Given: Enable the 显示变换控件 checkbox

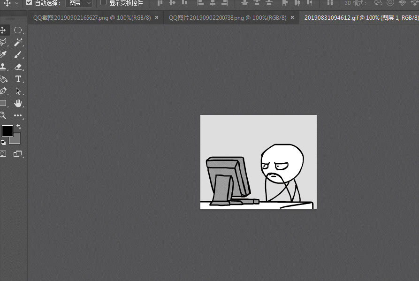Looking at the screenshot, I should [x=103, y=3].
